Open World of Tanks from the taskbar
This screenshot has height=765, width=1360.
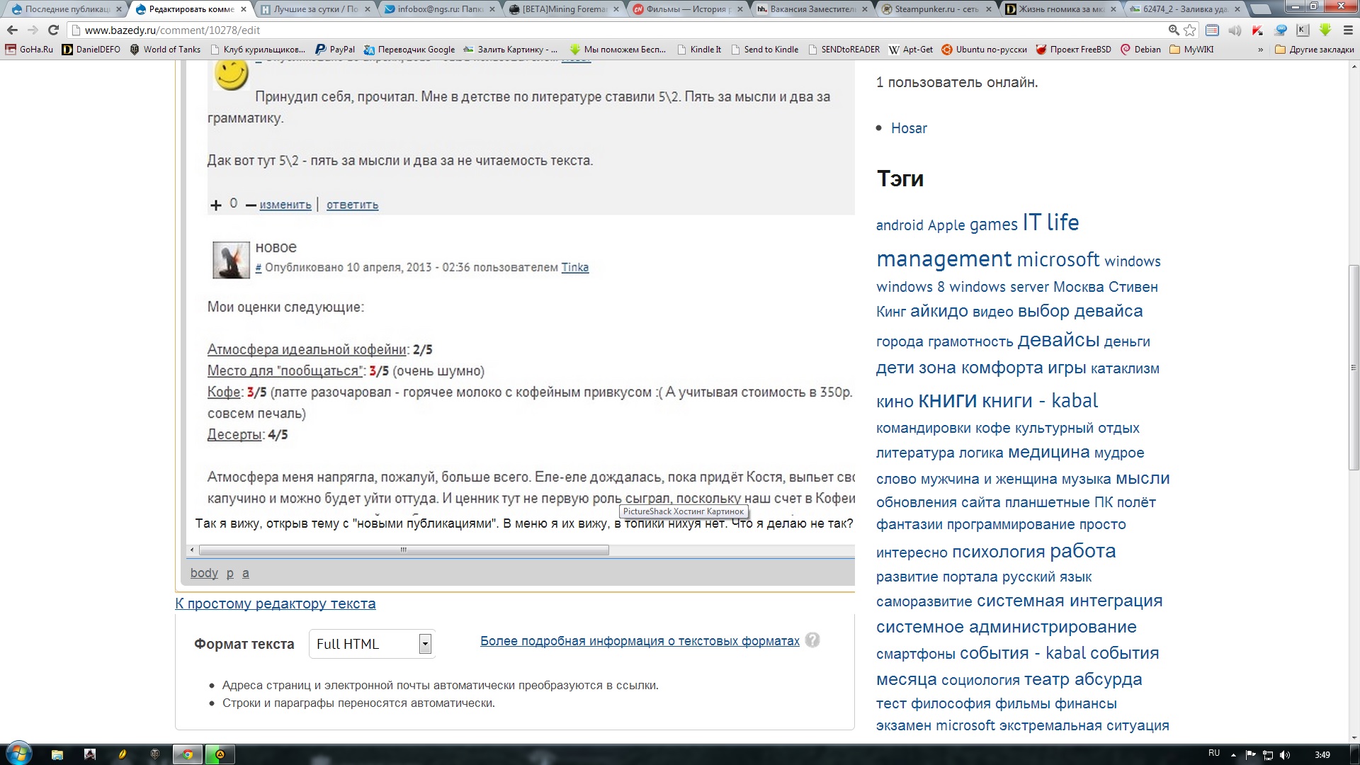(154, 754)
